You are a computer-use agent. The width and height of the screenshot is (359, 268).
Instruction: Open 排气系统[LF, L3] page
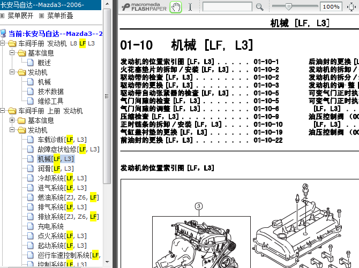tap(62, 207)
